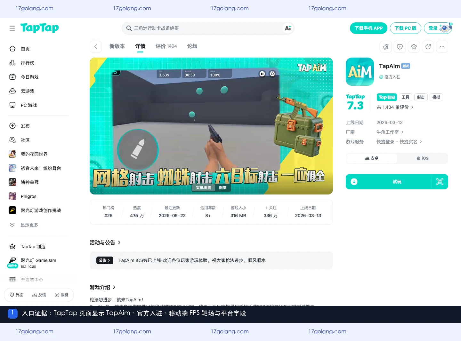The width and height of the screenshot is (461, 341).
Task: Click the share icon
Action: point(428,47)
